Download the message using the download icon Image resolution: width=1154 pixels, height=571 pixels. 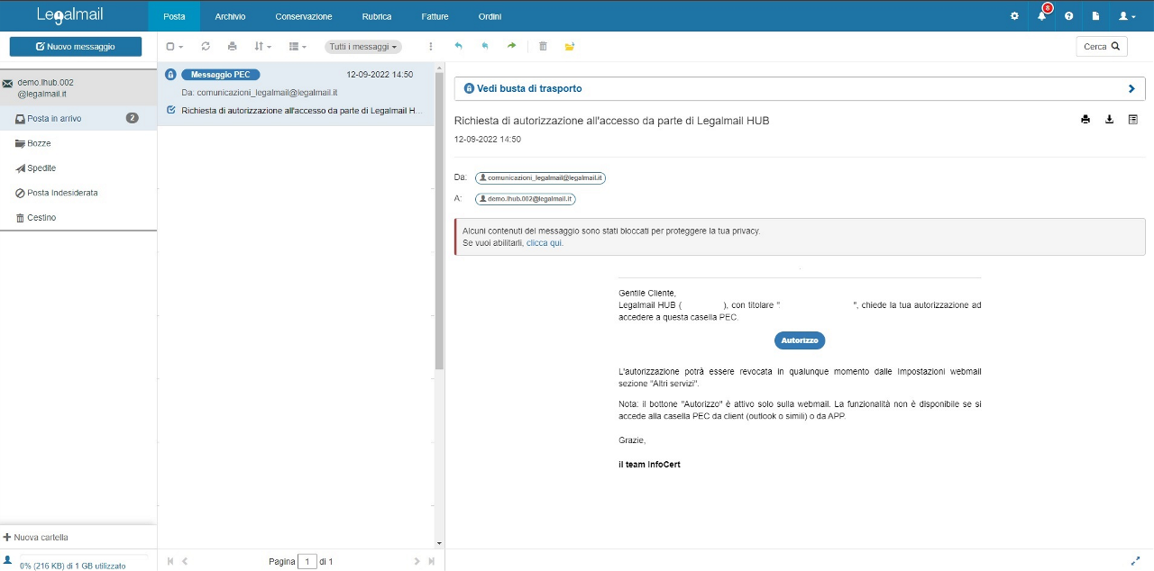click(1109, 120)
